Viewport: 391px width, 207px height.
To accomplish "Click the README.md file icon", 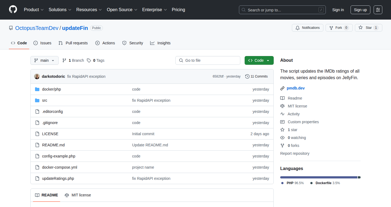I will [x=37, y=145].
